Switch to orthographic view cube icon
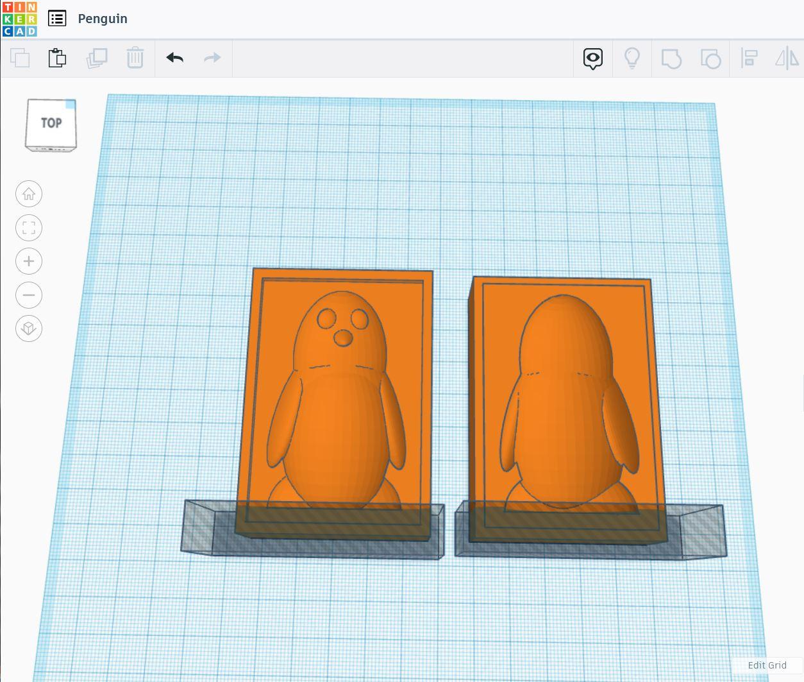This screenshot has width=804, height=682. tap(29, 328)
